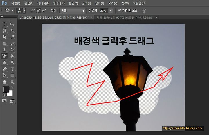Select the Zoom tool
This screenshot has width=209, height=135.
coord(12,82)
